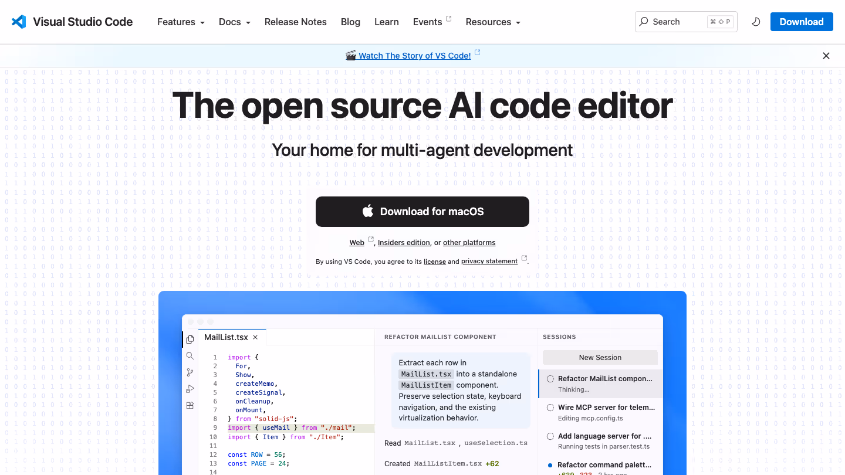845x475 pixels.
Task: Open the Learn menu item
Action: (x=387, y=22)
